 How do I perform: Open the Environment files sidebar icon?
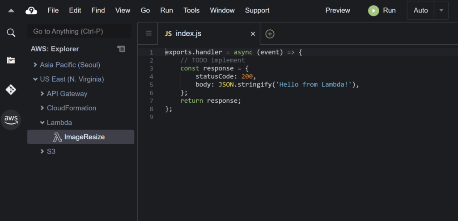click(11, 60)
